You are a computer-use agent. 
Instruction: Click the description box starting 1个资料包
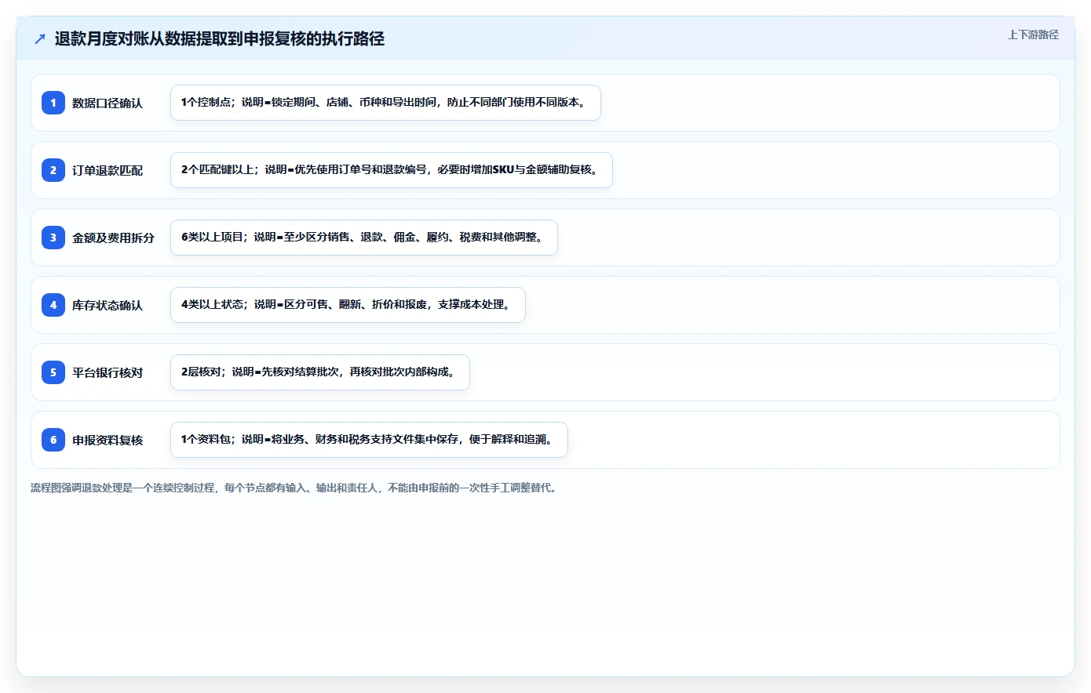click(369, 440)
